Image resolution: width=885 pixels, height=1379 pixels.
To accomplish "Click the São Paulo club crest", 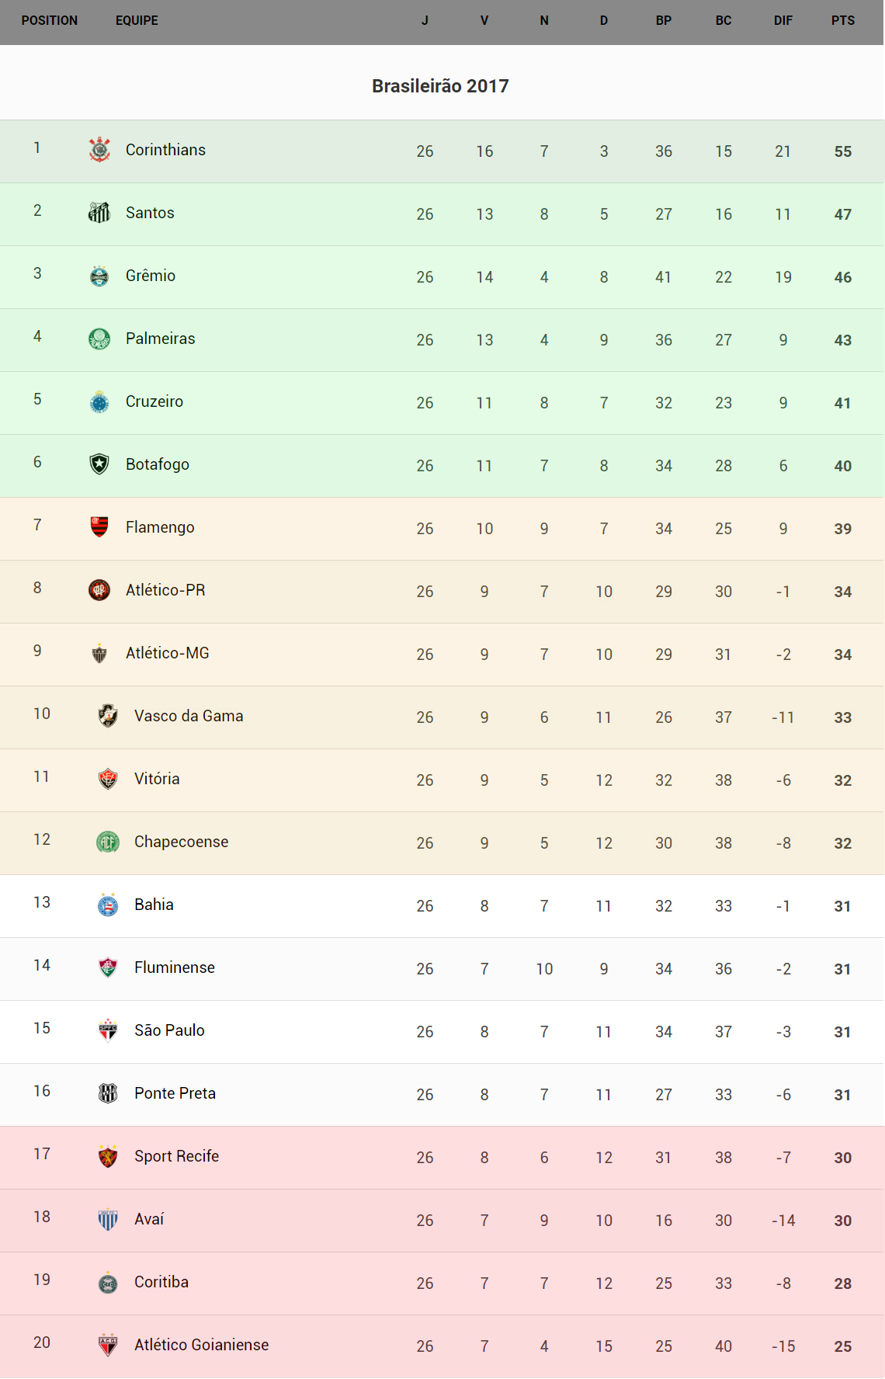I will pos(108,1030).
